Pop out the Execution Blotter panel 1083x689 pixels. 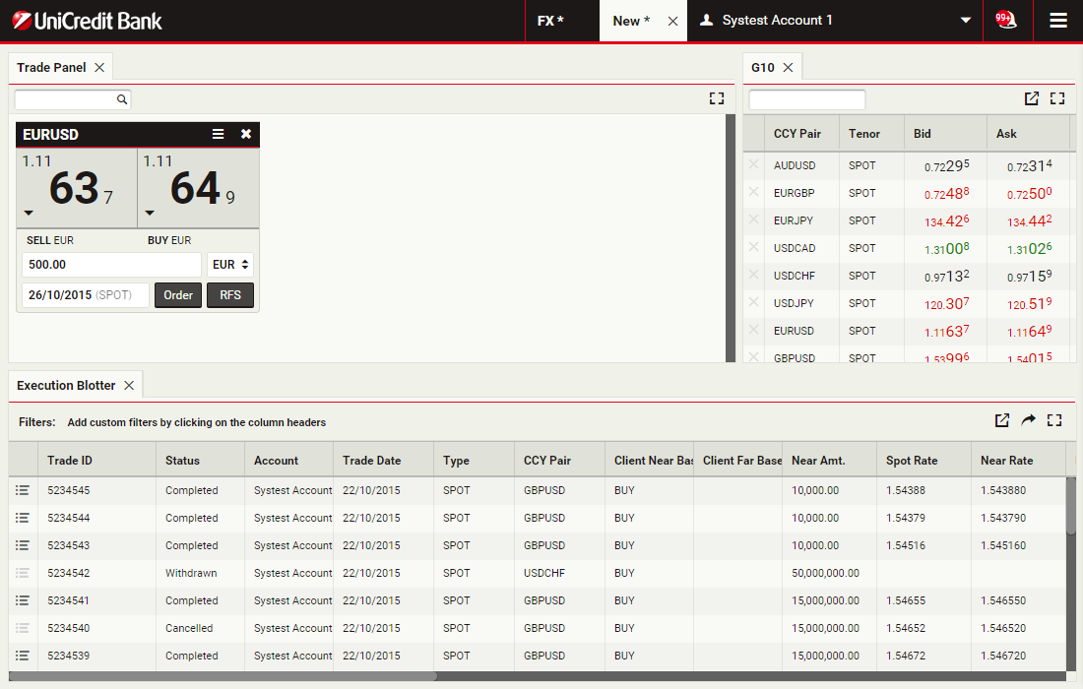pyautogui.click(x=1002, y=420)
